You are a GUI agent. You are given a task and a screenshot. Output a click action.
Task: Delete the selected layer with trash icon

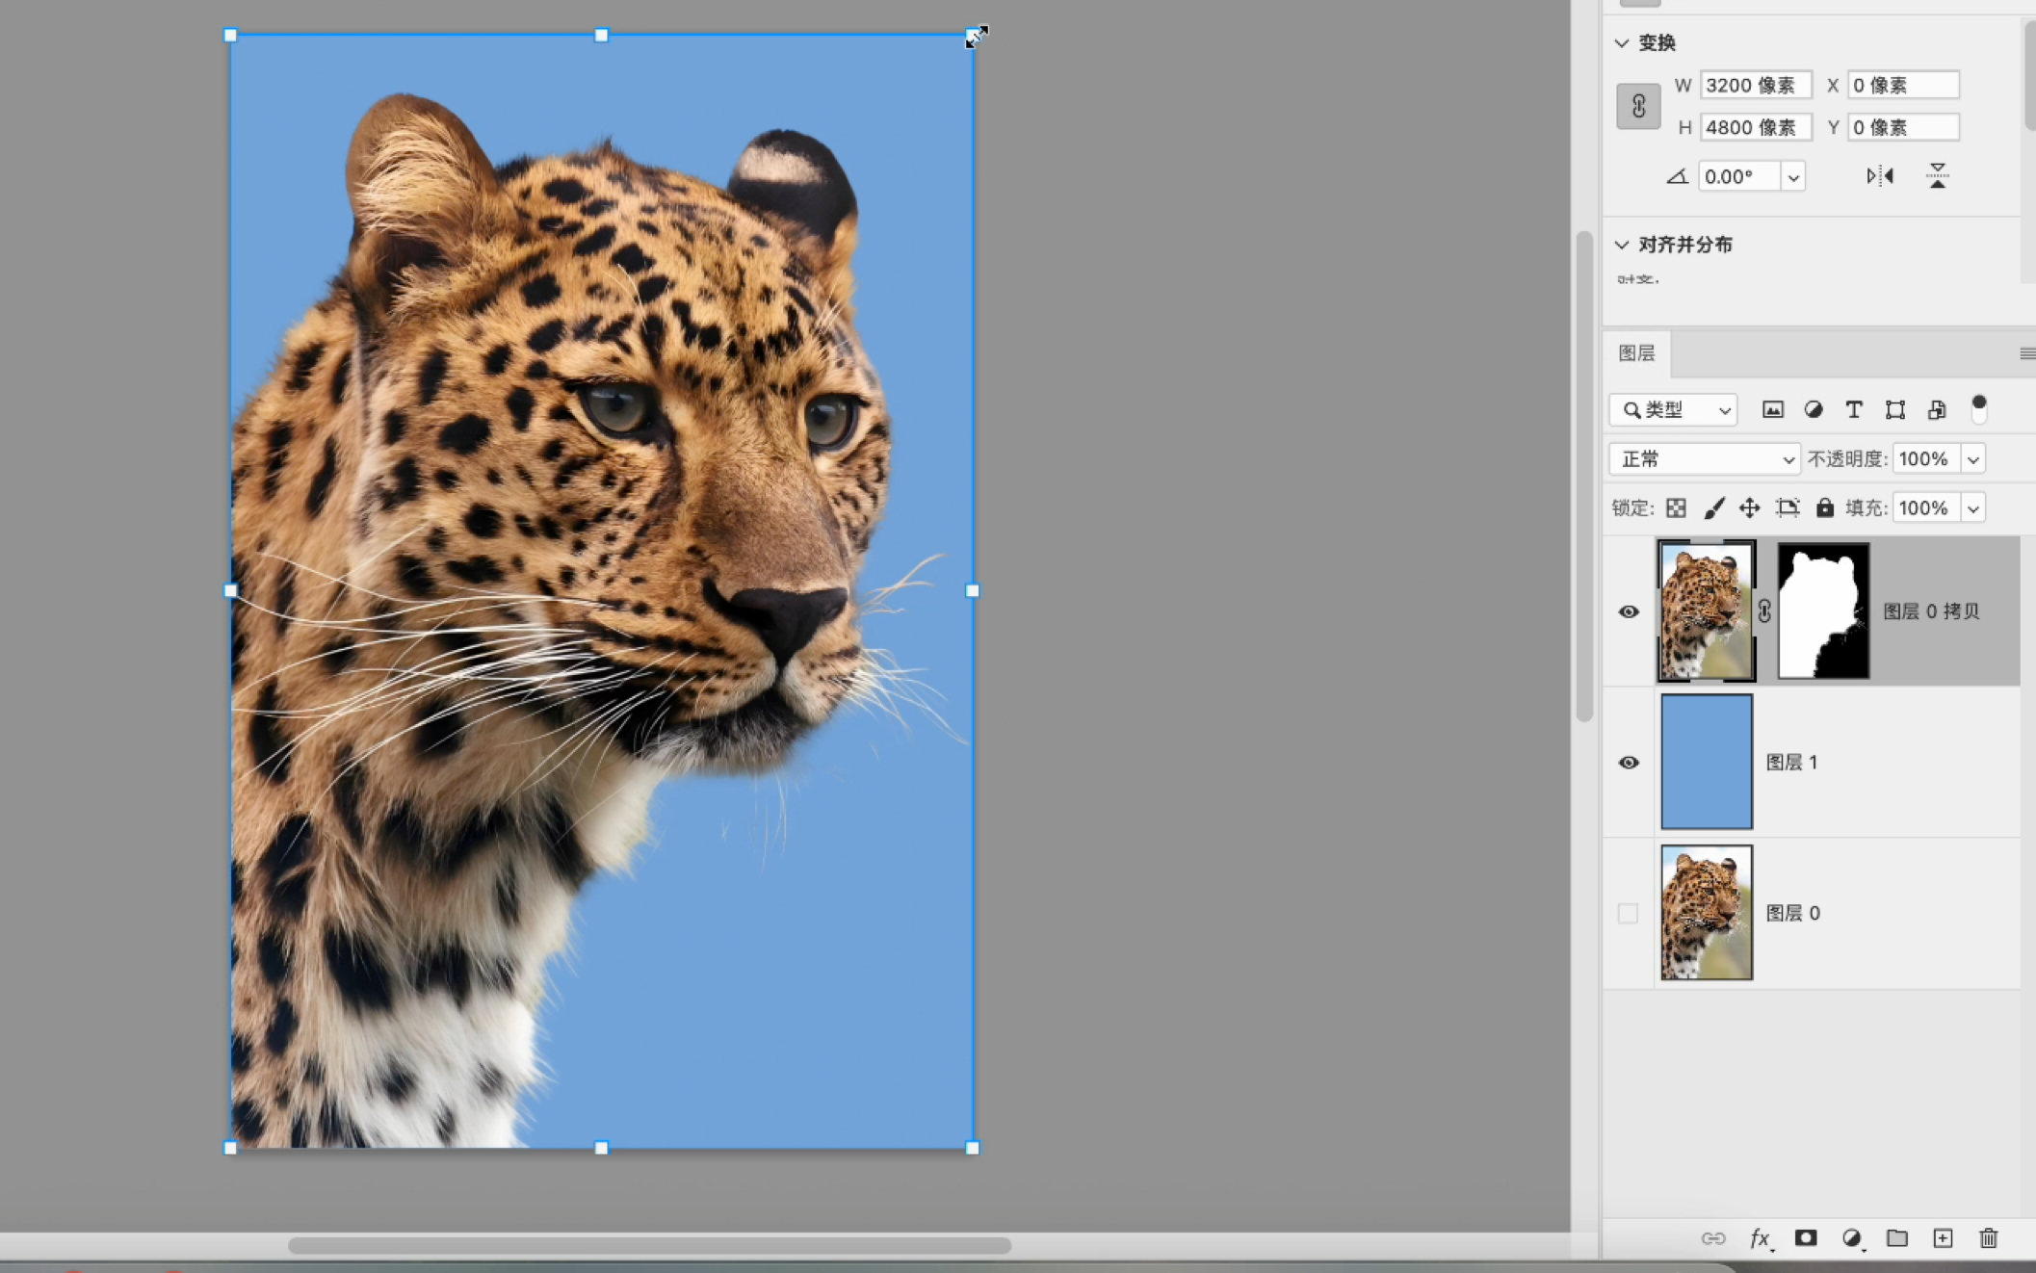[1989, 1238]
